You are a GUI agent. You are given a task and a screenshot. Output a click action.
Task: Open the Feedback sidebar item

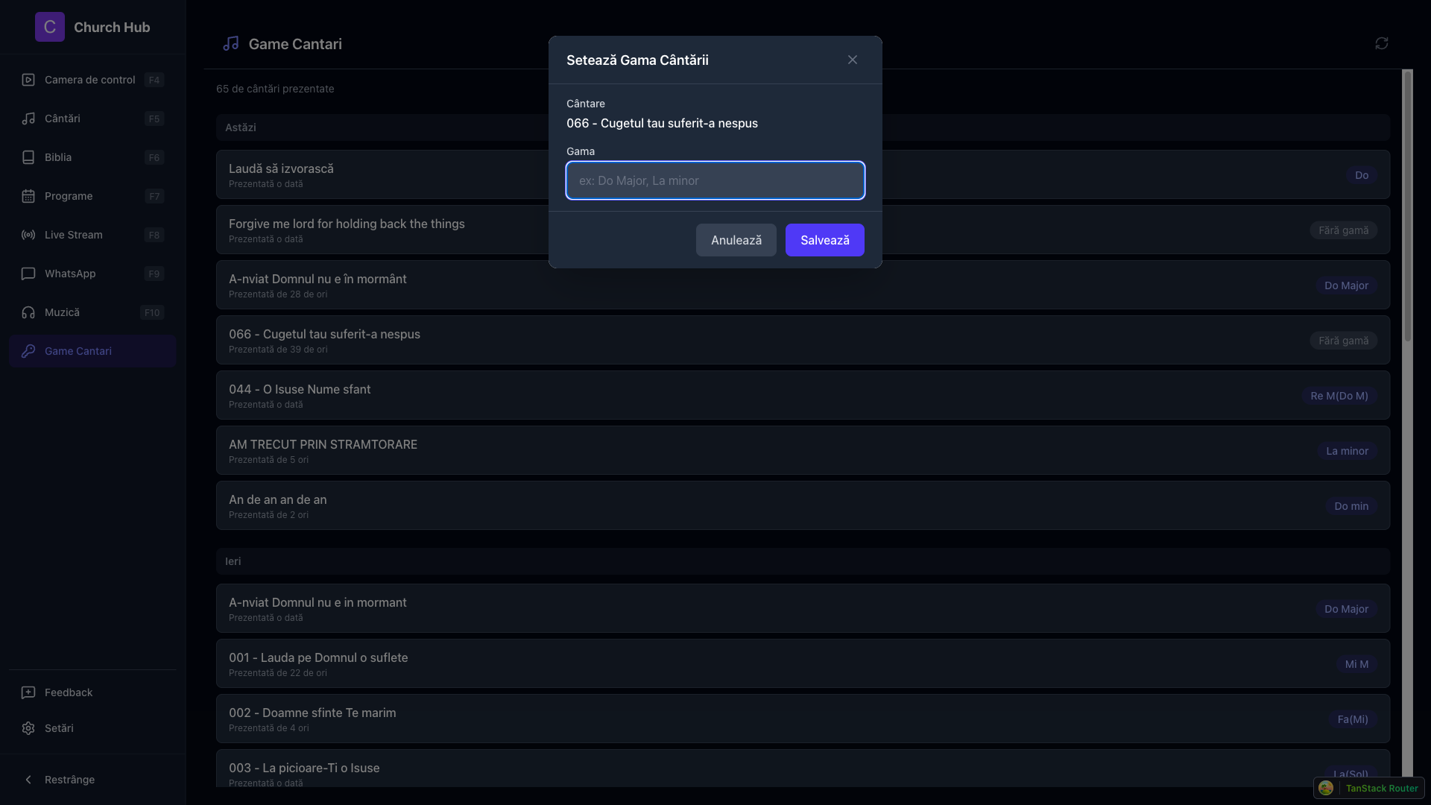click(69, 692)
